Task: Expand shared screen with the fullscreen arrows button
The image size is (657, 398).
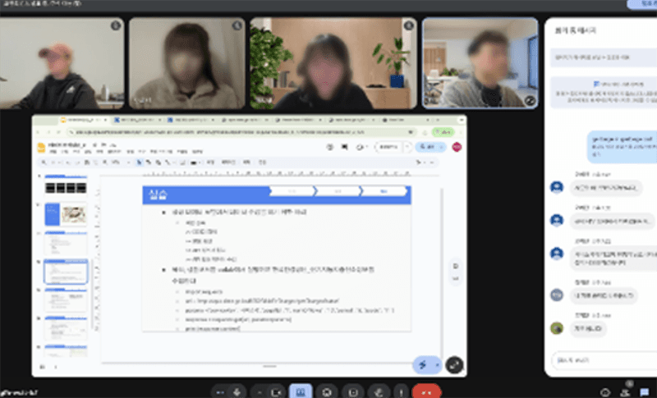Action: [454, 365]
